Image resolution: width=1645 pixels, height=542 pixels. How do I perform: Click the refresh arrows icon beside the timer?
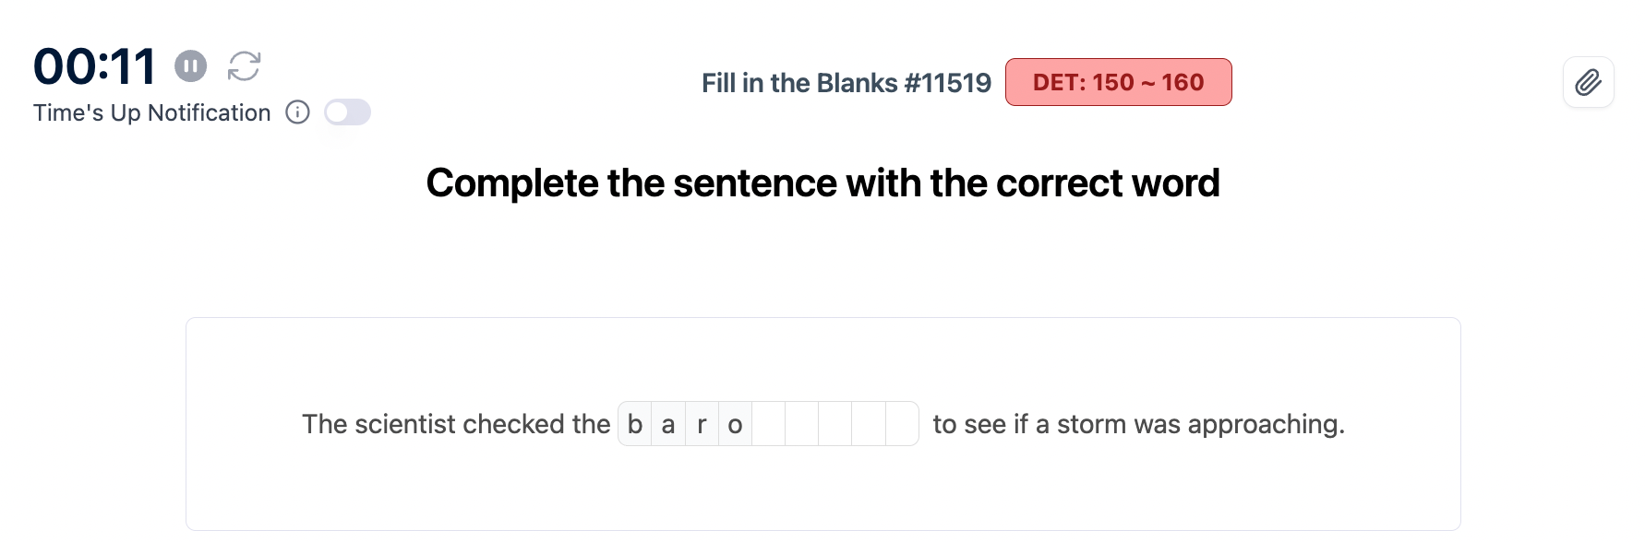(x=245, y=66)
